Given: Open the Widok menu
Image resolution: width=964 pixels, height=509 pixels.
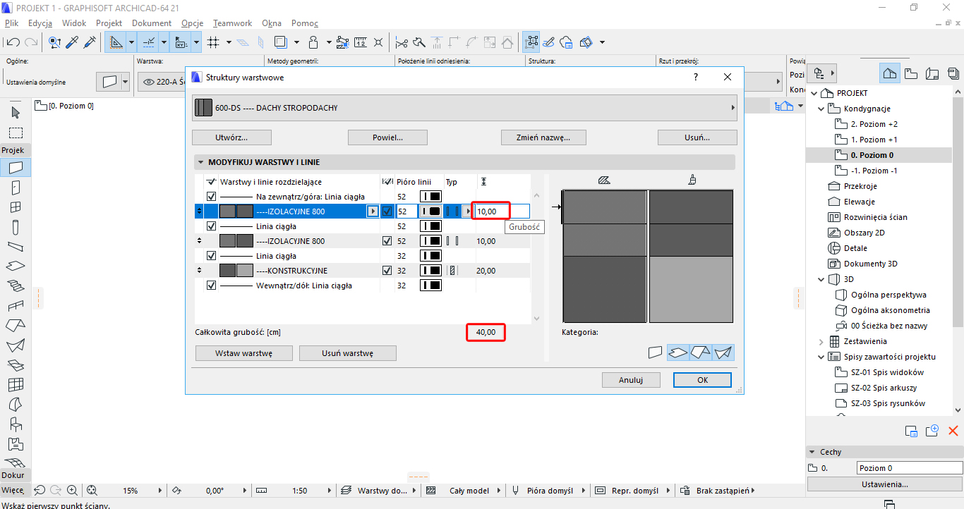Looking at the screenshot, I should [x=74, y=23].
